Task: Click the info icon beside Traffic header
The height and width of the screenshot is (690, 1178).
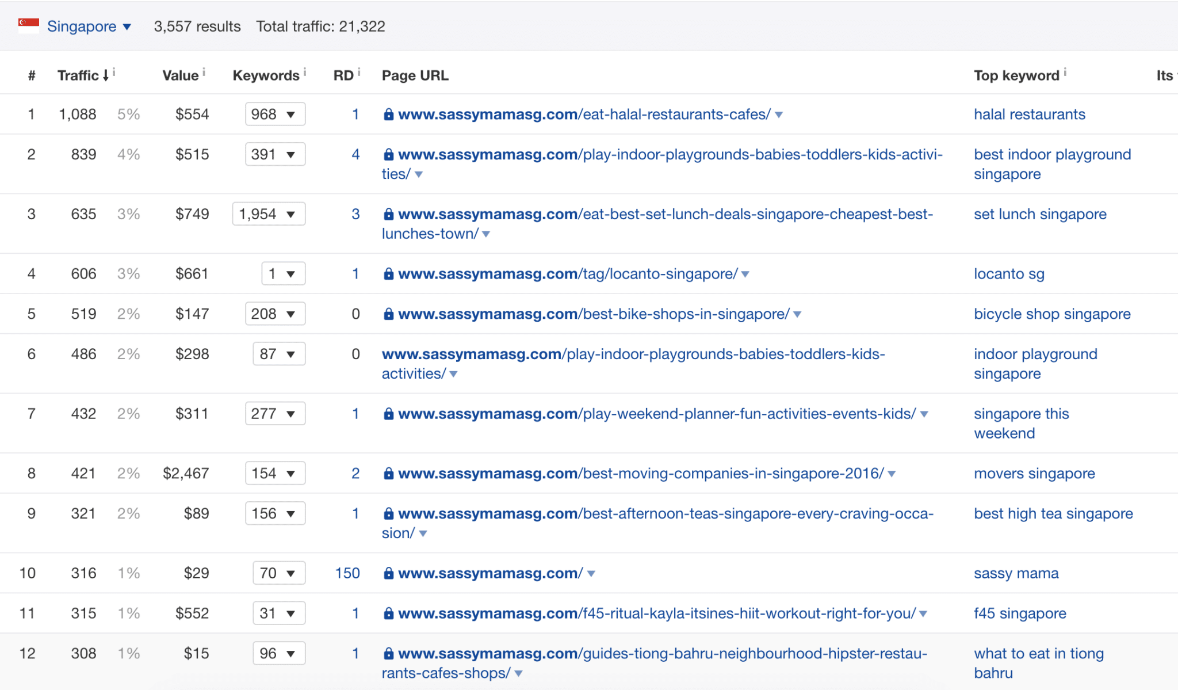Action: pyautogui.click(x=114, y=72)
